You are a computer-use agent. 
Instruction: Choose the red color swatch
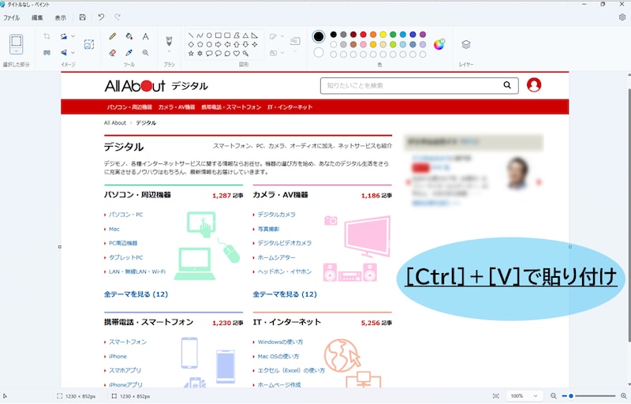click(x=363, y=35)
